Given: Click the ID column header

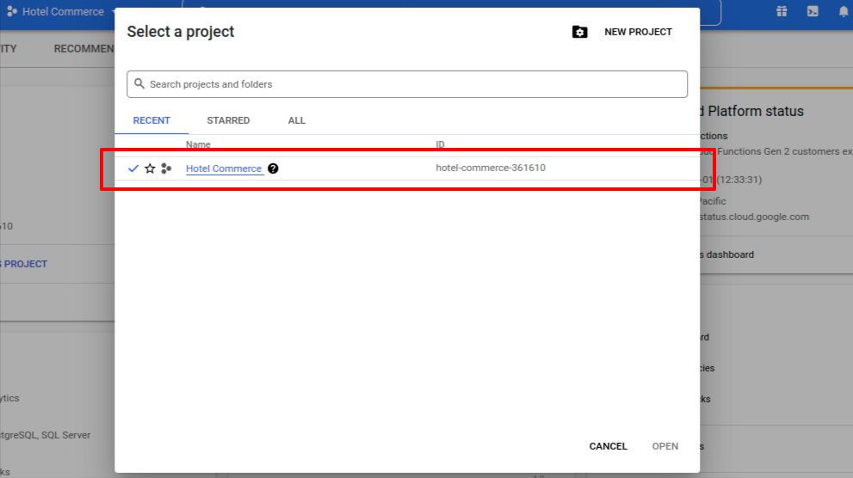Looking at the screenshot, I should point(440,144).
